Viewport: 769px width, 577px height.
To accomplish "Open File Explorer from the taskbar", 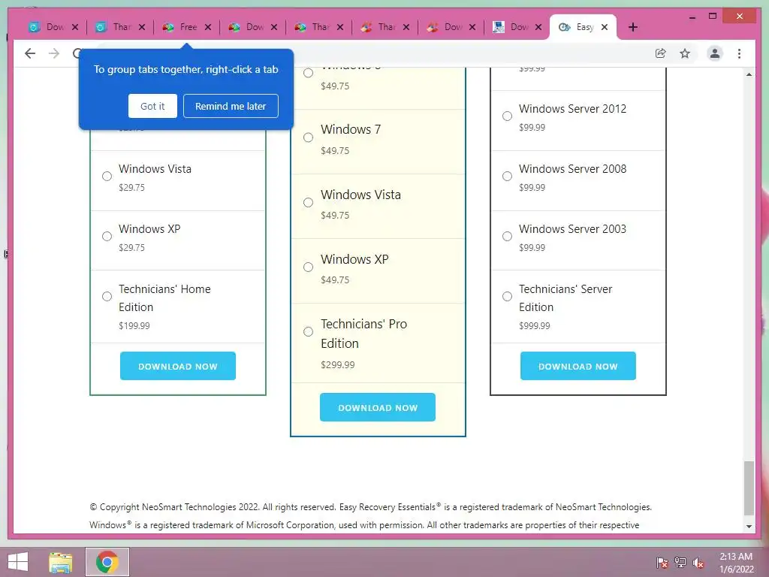I will pyautogui.click(x=61, y=562).
